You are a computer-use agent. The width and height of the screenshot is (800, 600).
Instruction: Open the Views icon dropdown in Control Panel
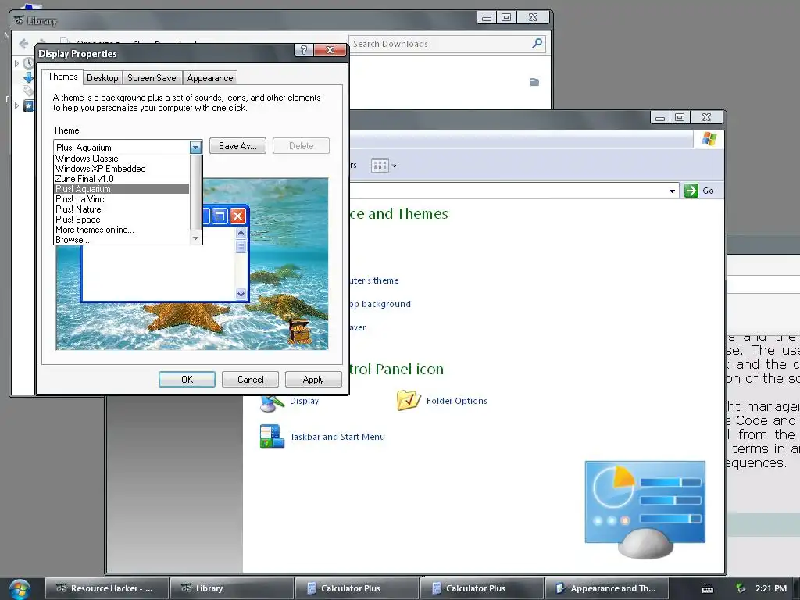[x=384, y=166]
